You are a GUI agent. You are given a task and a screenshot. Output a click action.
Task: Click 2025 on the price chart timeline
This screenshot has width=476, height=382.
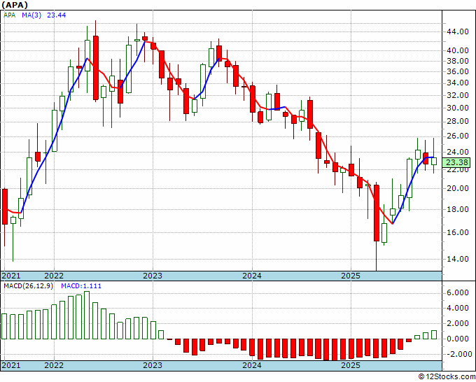tap(351, 276)
